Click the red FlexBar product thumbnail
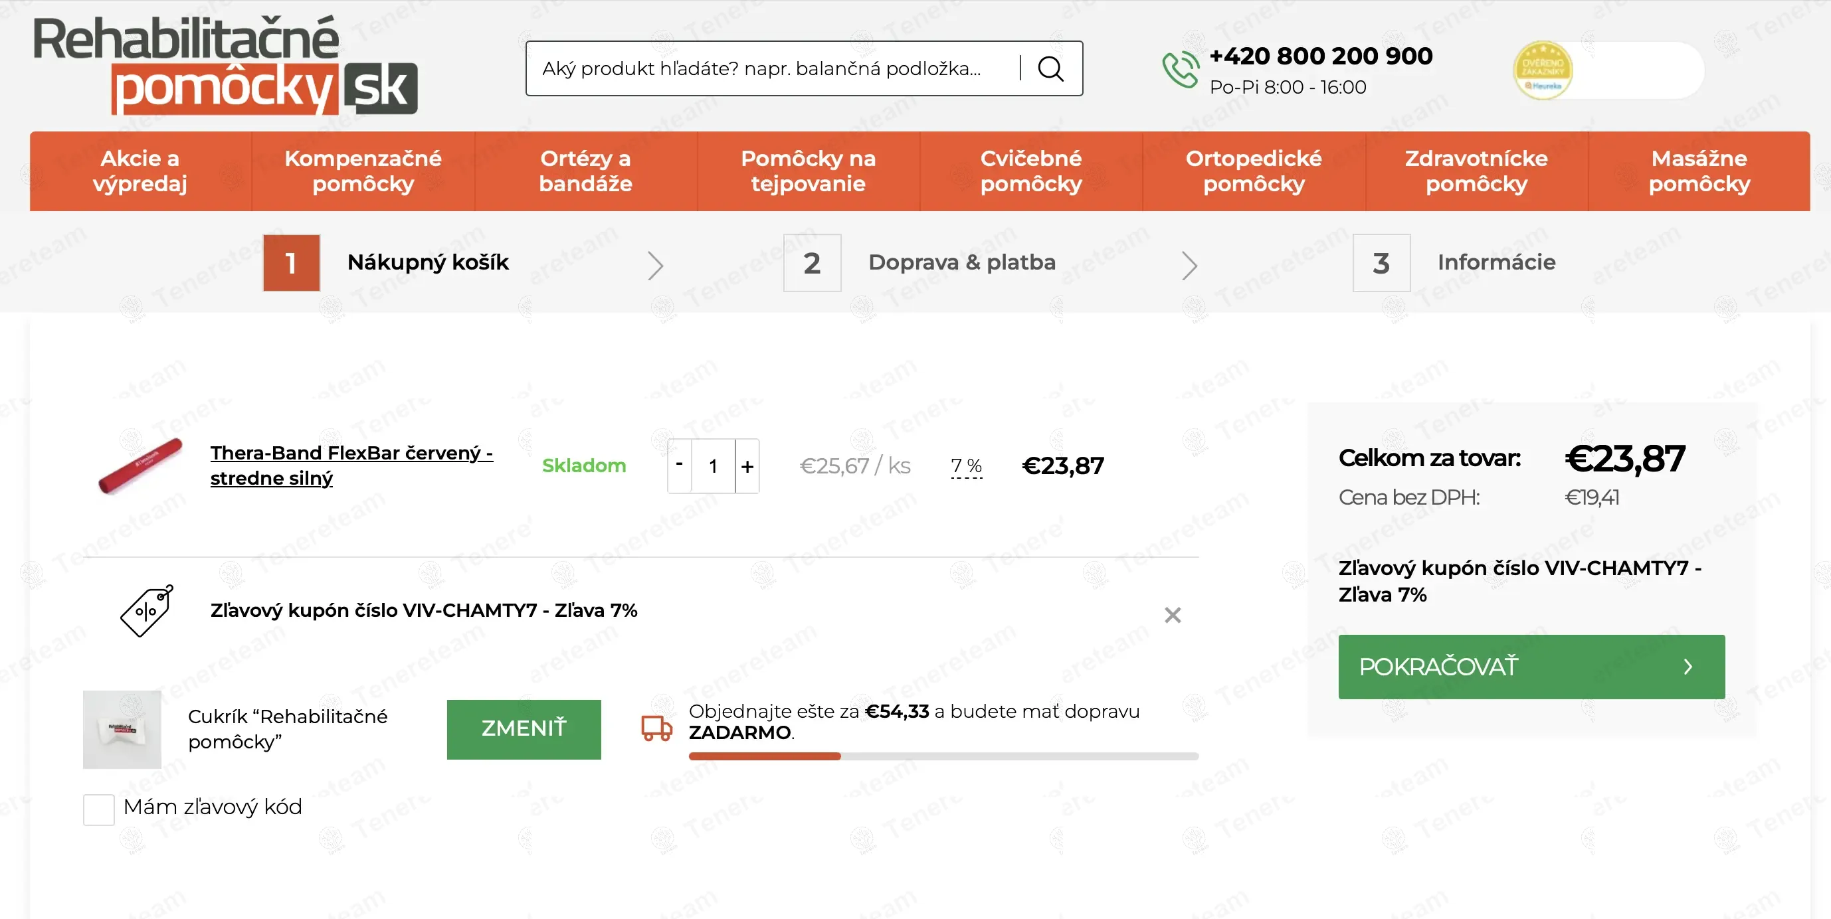The width and height of the screenshot is (1831, 919). point(140,465)
